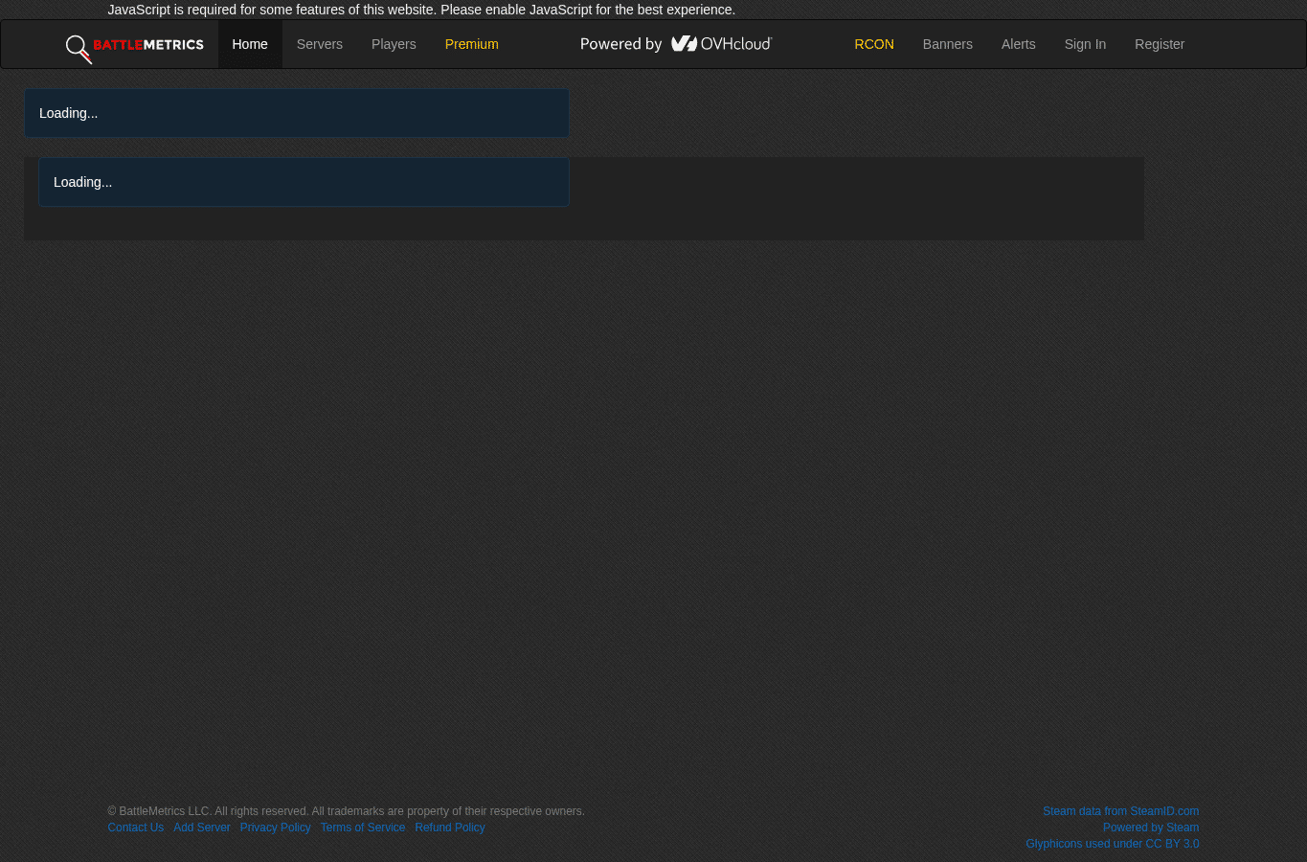Click the JavaScript required notice text

pos(421,10)
